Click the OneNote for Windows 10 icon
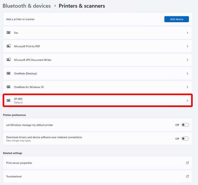The height and width of the screenshot is (185, 198). click(8, 87)
